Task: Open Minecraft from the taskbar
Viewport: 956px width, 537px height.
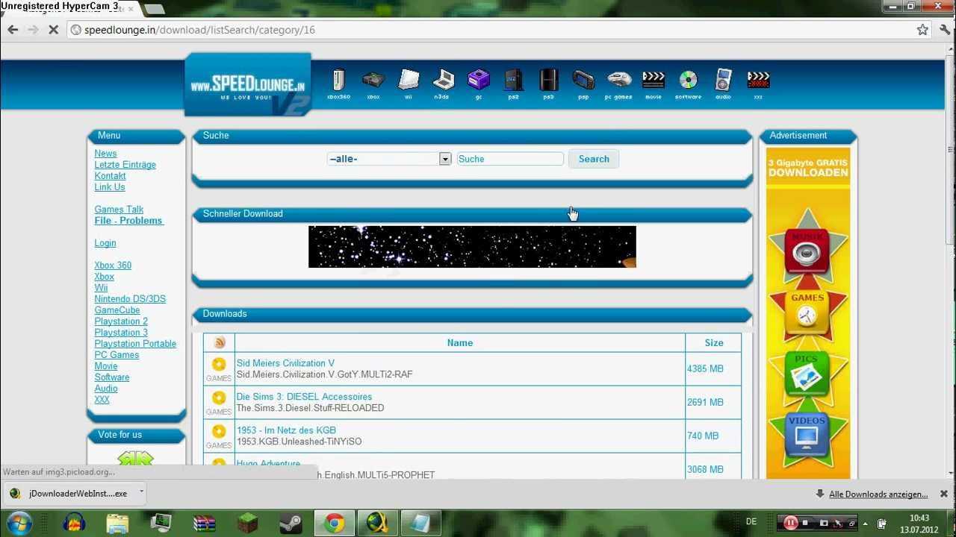Action: (x=247, y=523)
